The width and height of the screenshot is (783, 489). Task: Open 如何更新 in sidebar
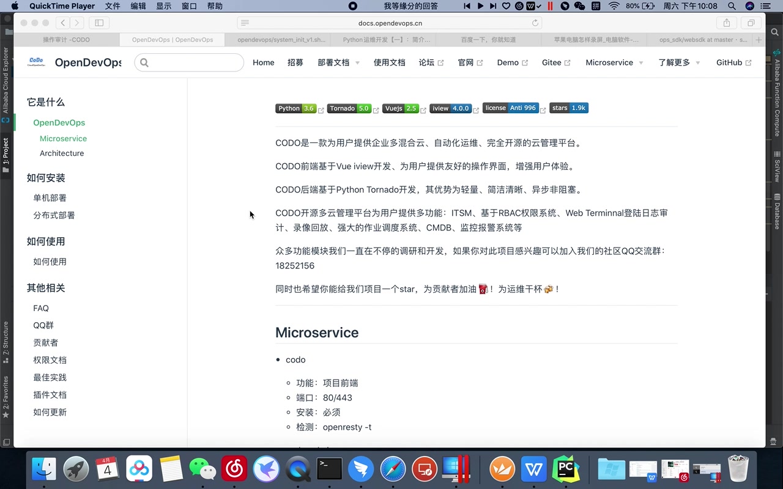[50, 413]
